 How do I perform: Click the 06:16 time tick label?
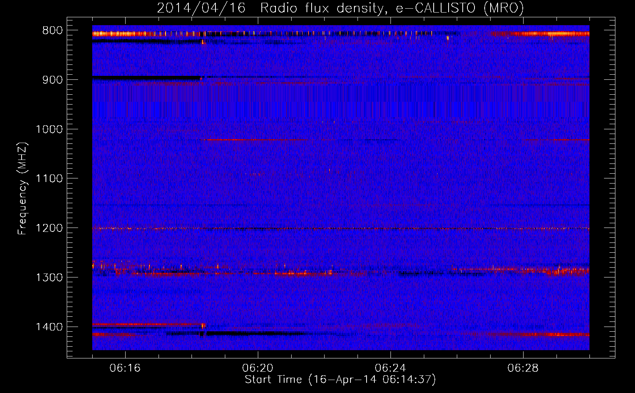(x=125, y=368)
